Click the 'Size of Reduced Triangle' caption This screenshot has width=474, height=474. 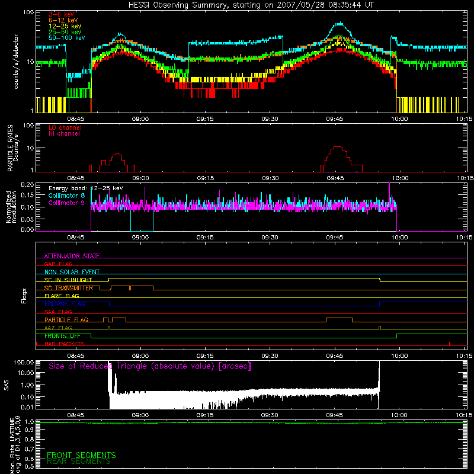pos(149,366)
